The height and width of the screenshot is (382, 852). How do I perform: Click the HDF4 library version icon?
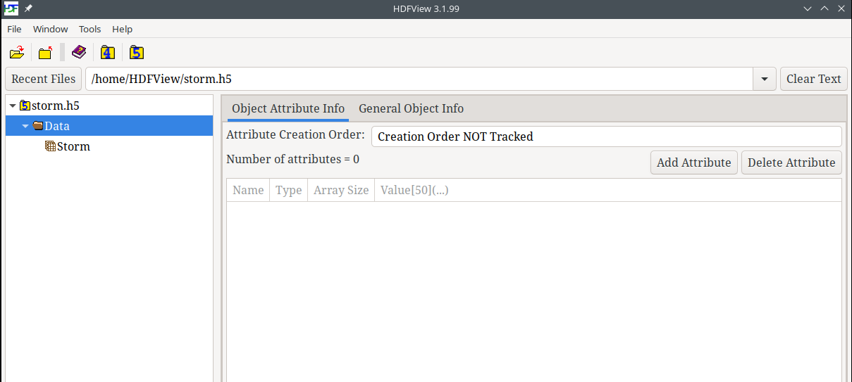point(107,53)
